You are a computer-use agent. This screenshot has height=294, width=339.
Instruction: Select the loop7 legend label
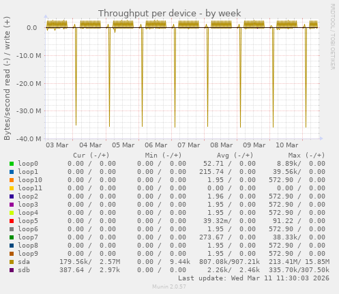tap(28, 237)
